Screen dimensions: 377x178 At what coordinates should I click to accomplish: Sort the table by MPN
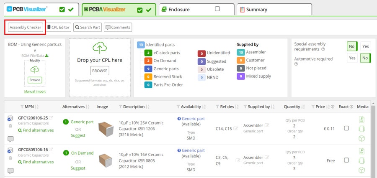37,107
